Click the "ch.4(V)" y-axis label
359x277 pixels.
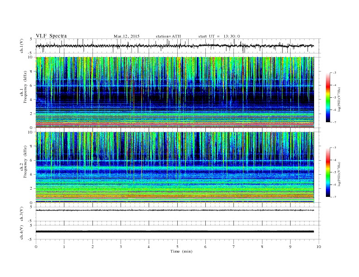tap(21, 232)
